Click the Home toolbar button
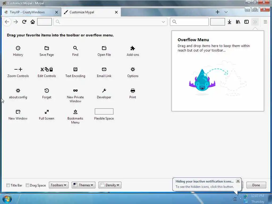272x204 pixels. click(x=33, y=22)
